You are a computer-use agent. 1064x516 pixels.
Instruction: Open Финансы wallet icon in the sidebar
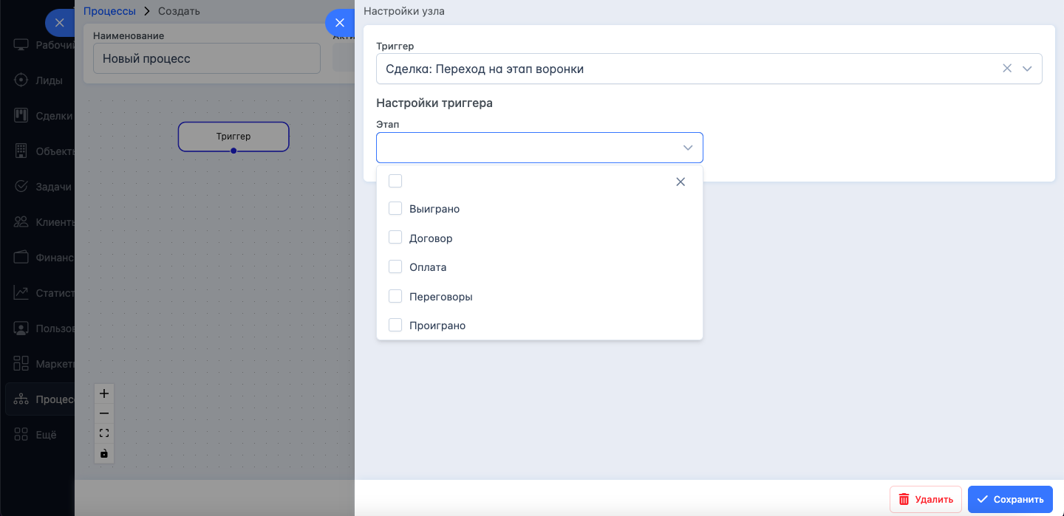click(x=21, y=258)
